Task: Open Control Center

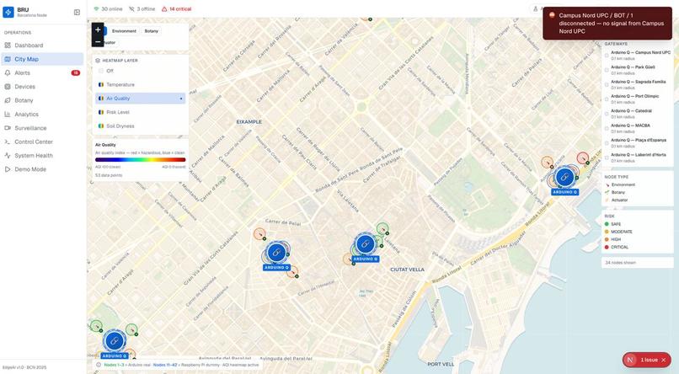Action: 42,142
